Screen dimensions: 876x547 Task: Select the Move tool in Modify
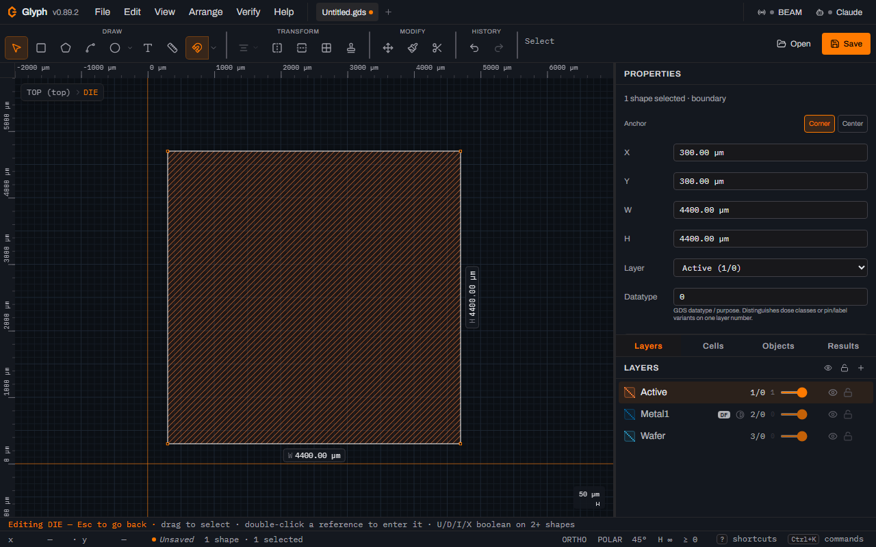(388, 48)
